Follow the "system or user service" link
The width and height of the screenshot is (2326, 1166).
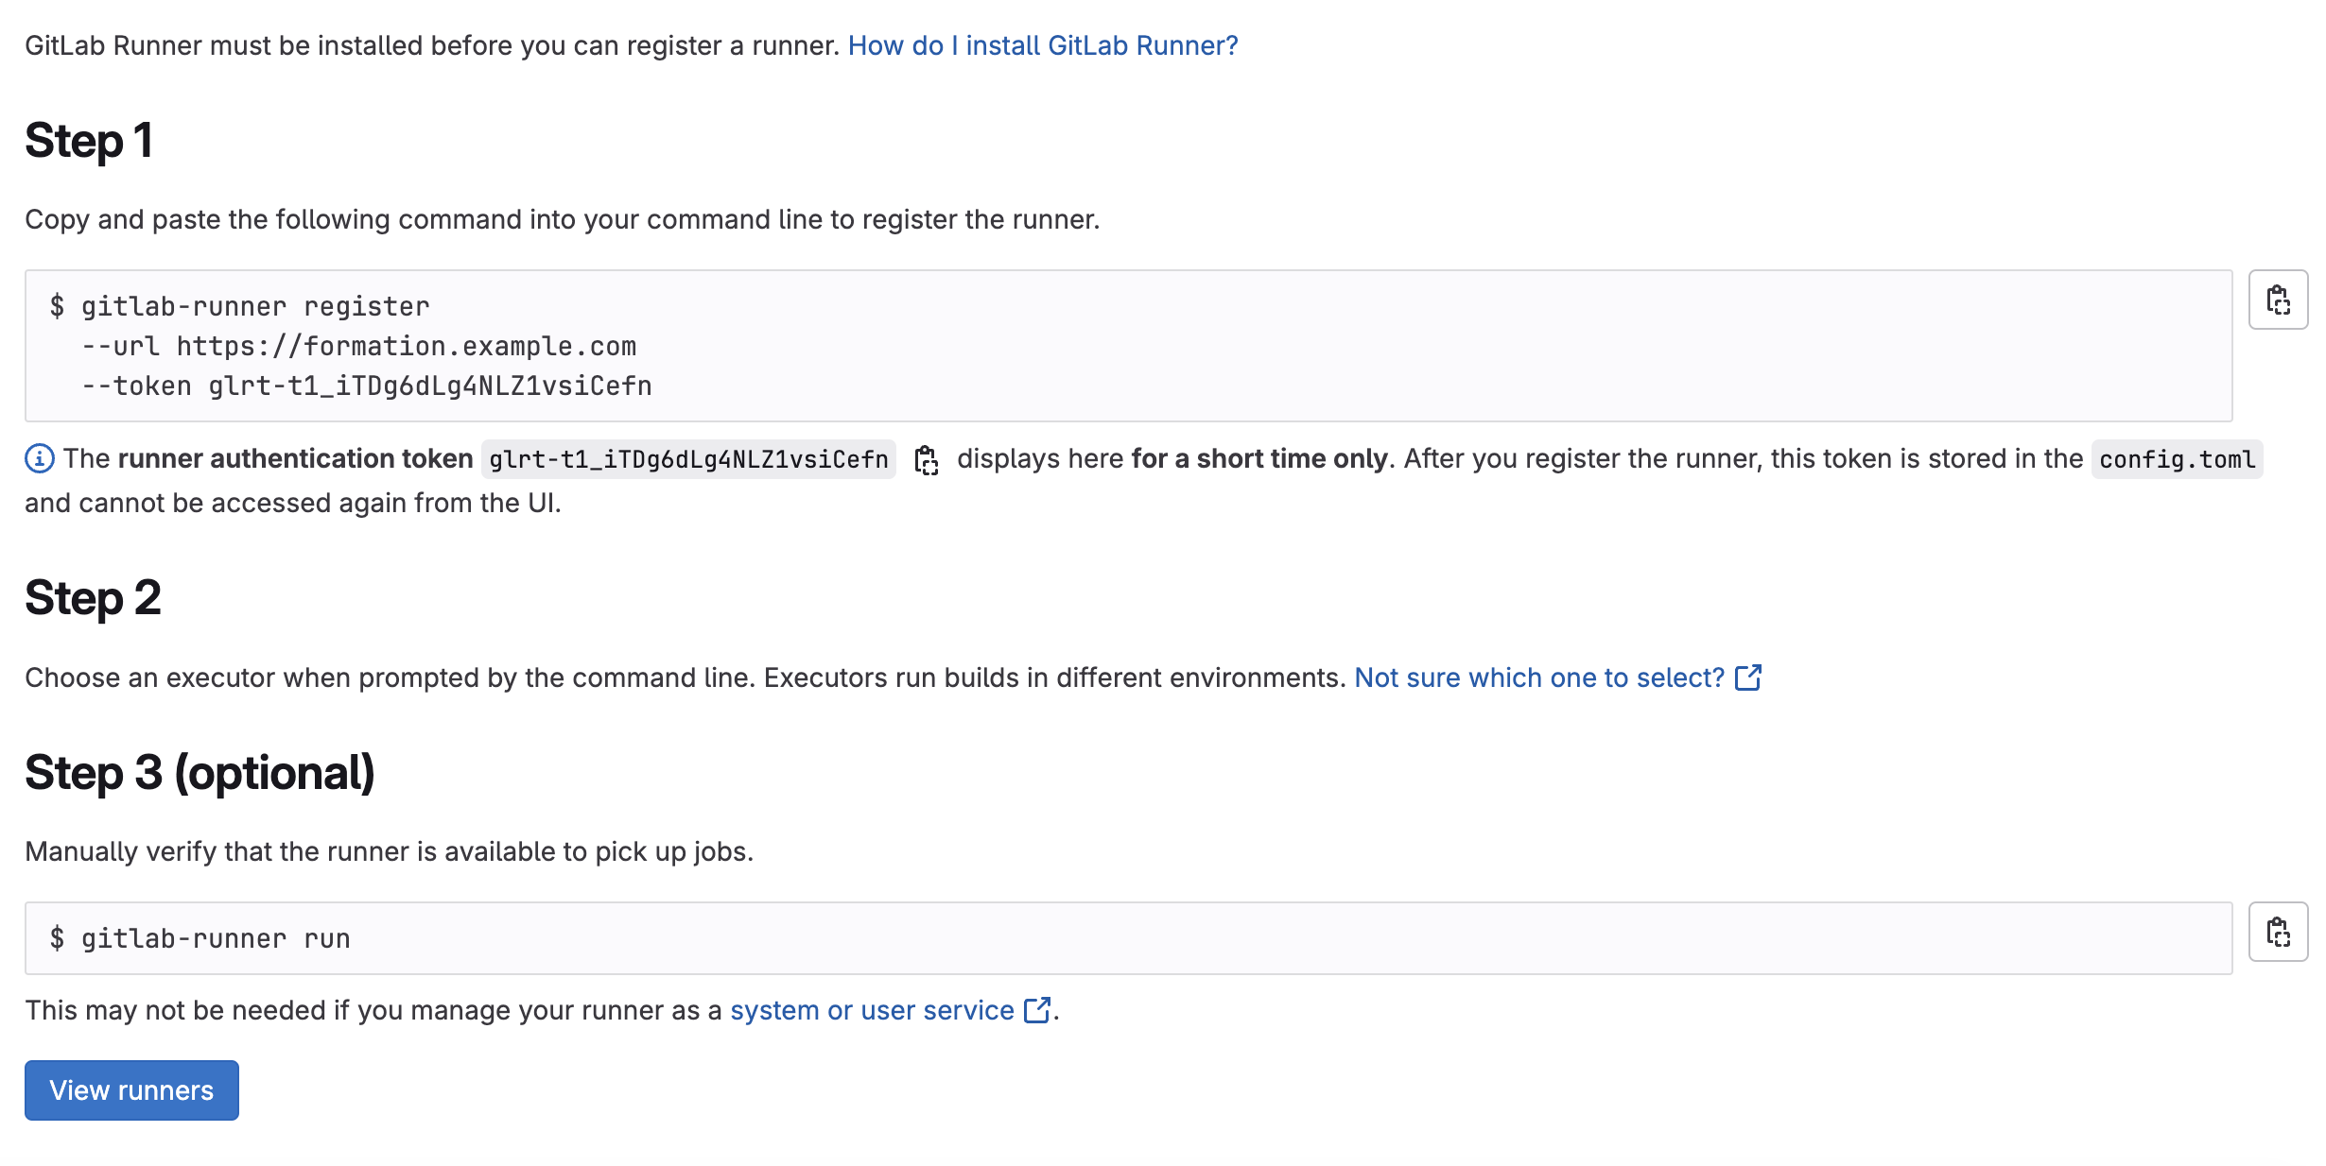pos(871,1010)
